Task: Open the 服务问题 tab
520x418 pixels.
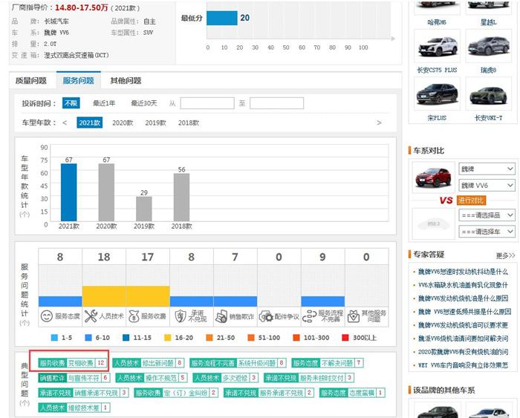Action: [x=78, y=80]
